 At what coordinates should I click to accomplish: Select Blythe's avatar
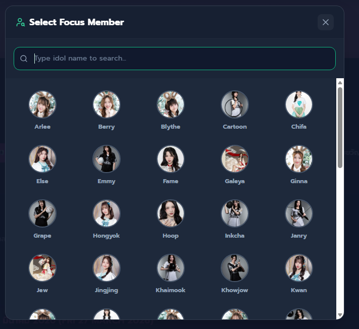click(171, 104)
